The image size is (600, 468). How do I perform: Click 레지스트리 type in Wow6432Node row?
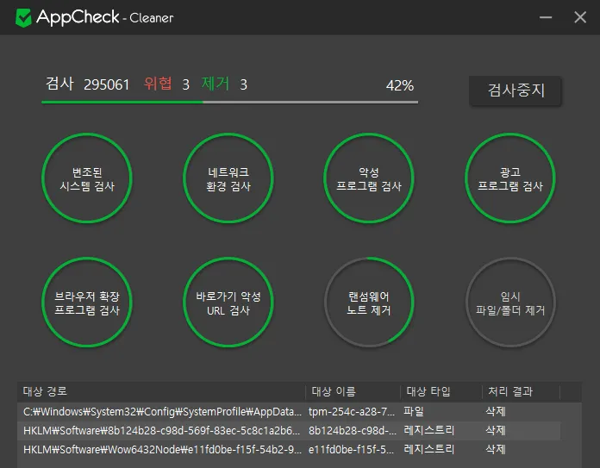(429, 449)
